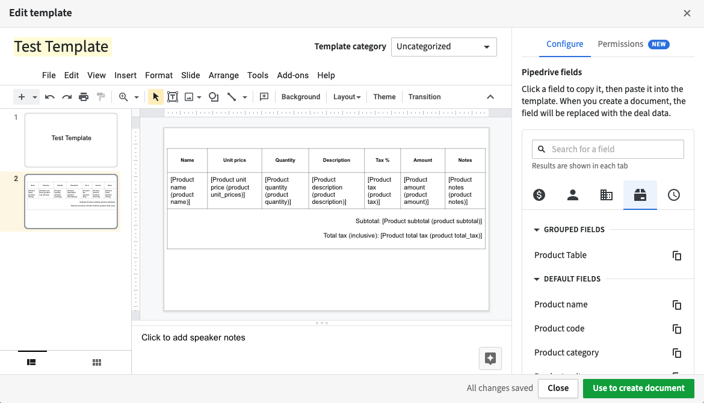The height and width of the screenshot is (403, 704).
Task: Add a comment with the comment icon
Action: pos(264,96)
